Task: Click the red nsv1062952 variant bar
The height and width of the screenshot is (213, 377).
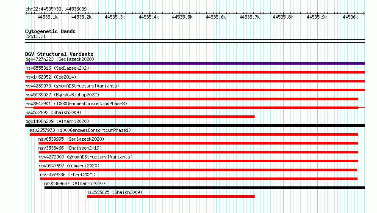Action: tap(195, 81)
